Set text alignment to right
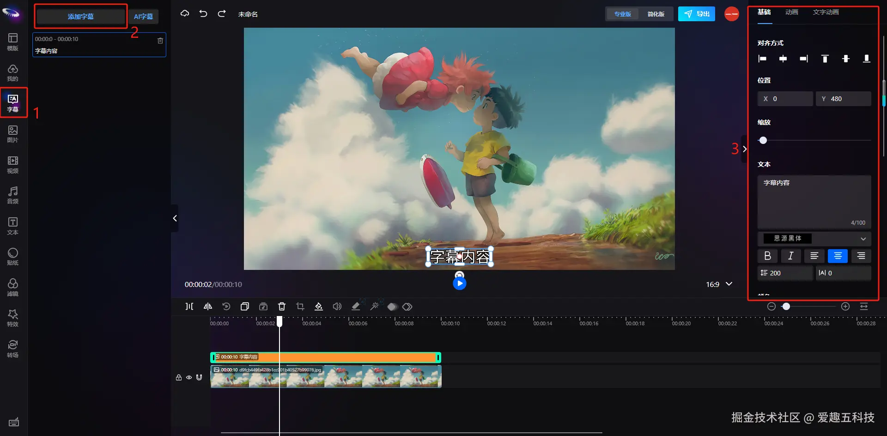Image resolution: width=887 pixels, height=436 pixels. (x=861, y=256)
